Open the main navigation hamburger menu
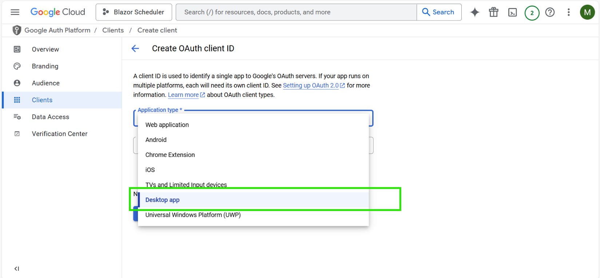This screenshot has width=600, height=278. [15, 12]
